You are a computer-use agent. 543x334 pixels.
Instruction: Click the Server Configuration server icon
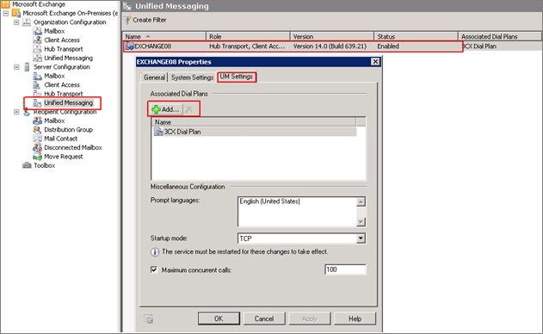pyautogui.click(x=27, y=67)
